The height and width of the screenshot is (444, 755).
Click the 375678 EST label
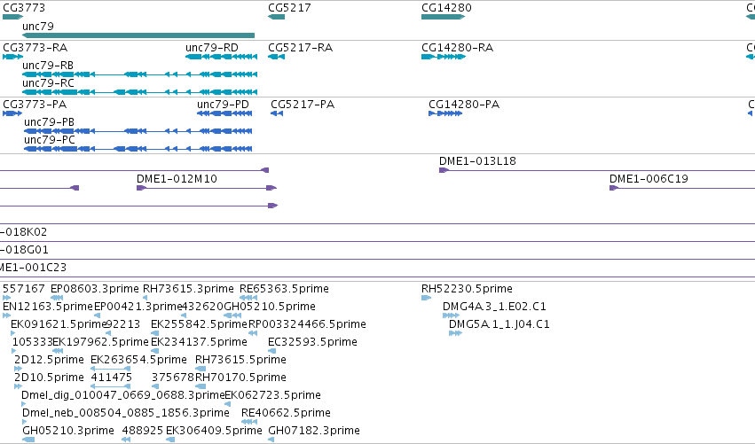173,378
